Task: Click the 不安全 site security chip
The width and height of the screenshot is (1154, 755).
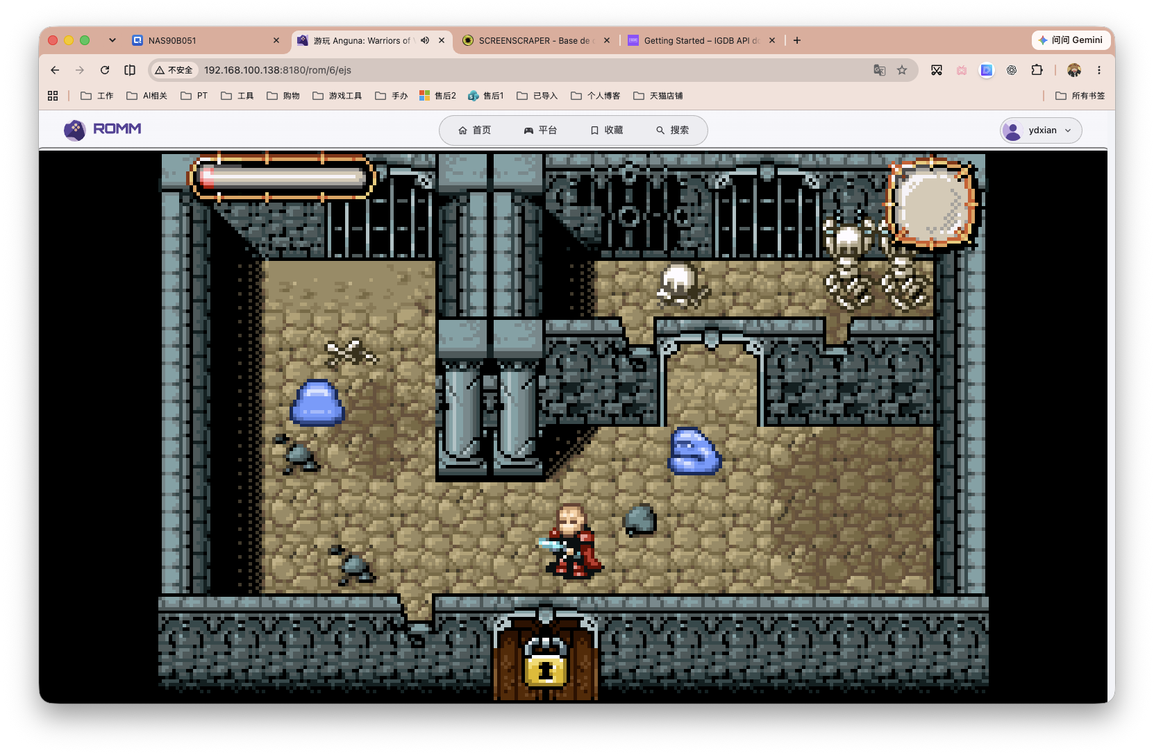Action: 174,70
